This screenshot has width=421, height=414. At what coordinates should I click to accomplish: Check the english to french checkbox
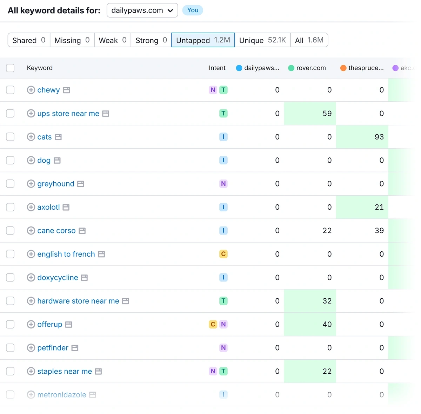(x=10, y=254)
